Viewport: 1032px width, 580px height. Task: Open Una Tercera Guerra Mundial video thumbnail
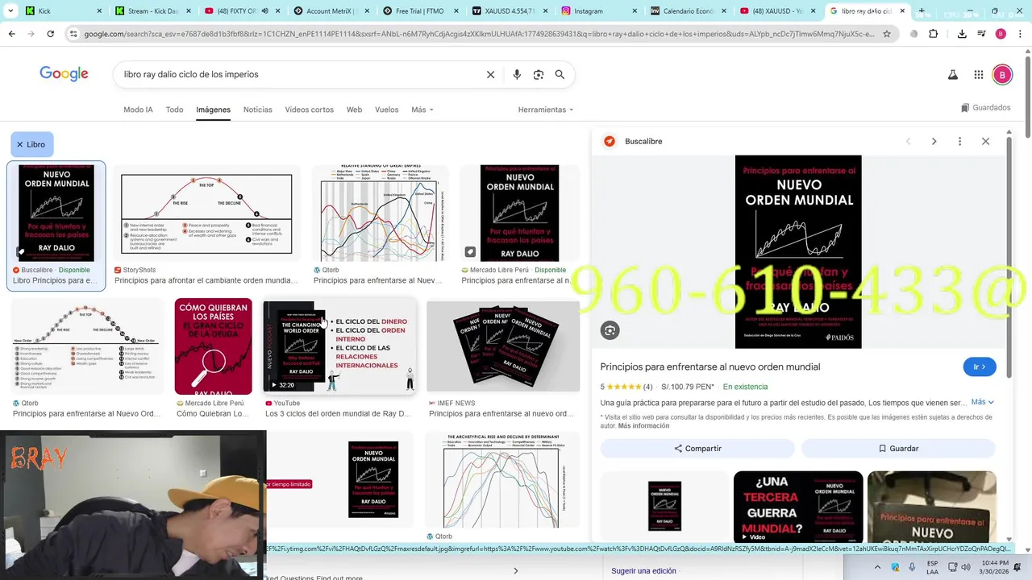click(x=798, y=507)
